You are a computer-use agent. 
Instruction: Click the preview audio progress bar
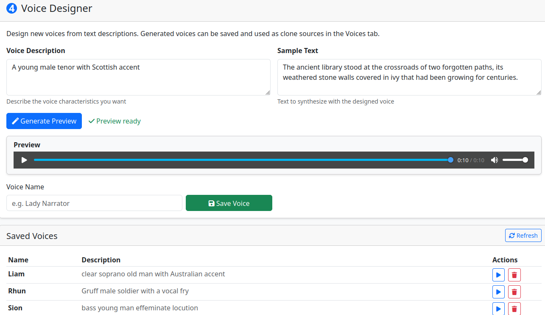coord(242,160)
